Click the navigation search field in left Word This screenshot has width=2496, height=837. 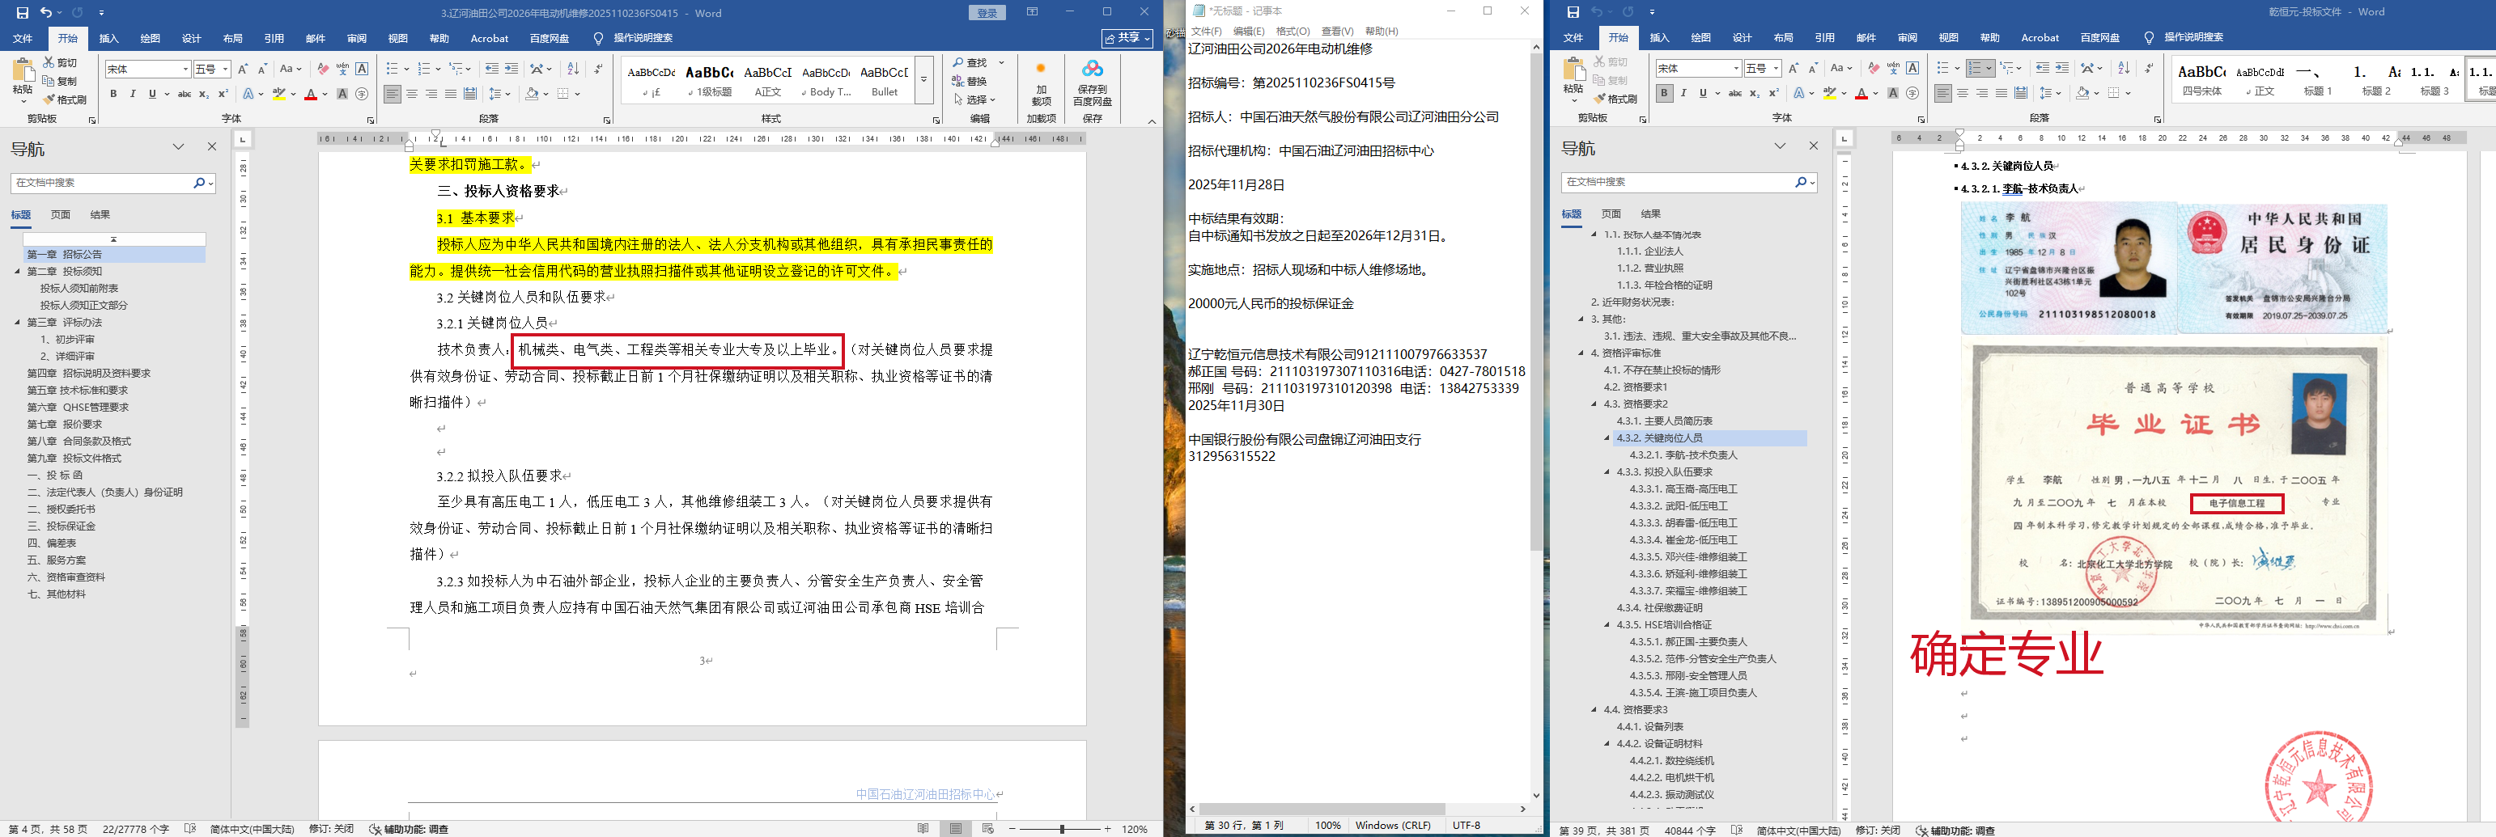102,183
